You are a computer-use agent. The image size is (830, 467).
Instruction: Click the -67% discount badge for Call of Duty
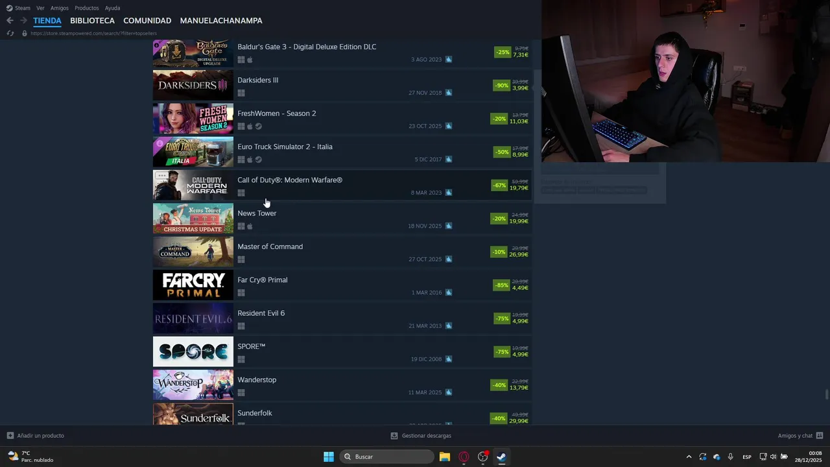point(500,185)
